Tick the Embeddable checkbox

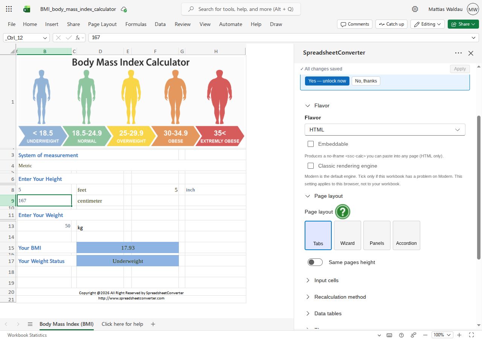coord(311,144)
